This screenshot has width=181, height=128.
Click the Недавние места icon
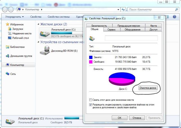(x=10, y=33)
